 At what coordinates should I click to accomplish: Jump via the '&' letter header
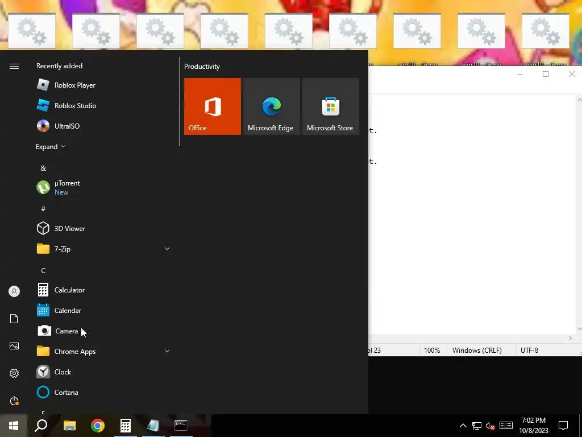(43, 168)
